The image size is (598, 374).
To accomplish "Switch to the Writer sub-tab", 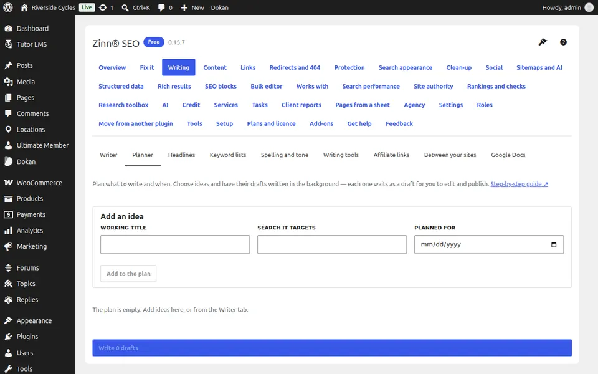I will [x=108, y=155].
